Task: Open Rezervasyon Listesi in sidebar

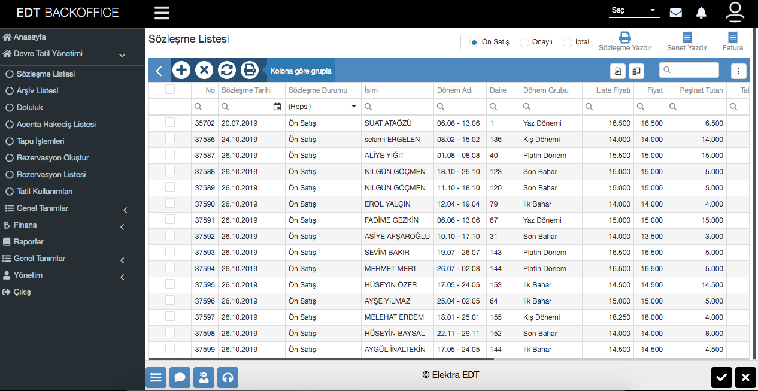Action: click(51, 175)
